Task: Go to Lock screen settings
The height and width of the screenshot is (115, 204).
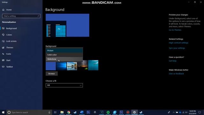Action: [11, 41]
